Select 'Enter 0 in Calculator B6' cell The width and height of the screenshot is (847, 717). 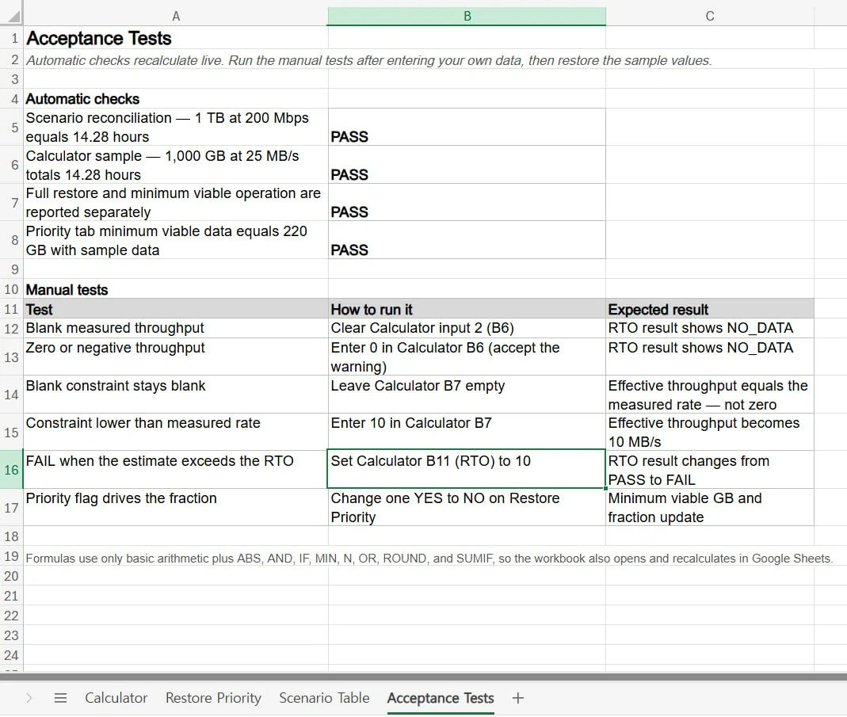pos(467,357)
